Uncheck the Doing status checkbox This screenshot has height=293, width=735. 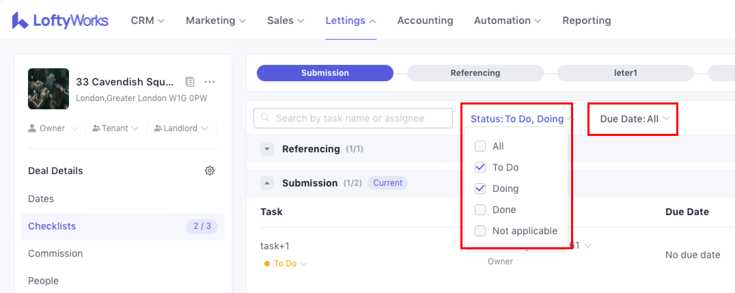click(480, 189)
